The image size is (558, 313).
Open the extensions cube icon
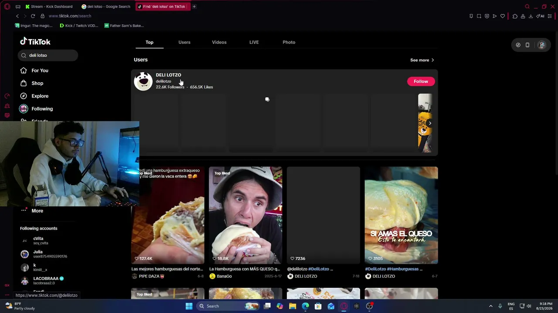tap(515, 16)
